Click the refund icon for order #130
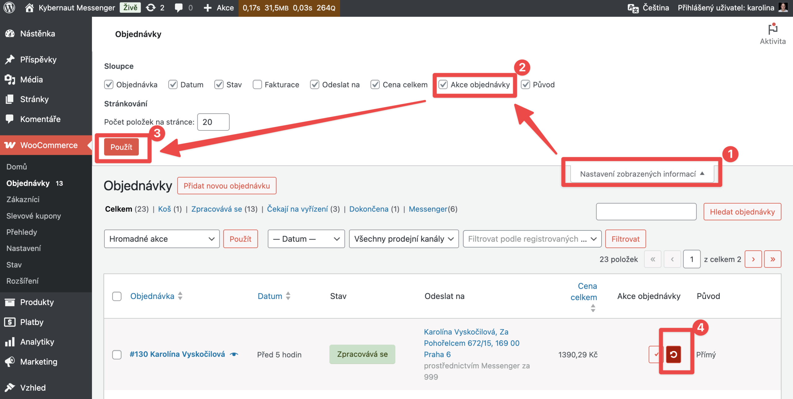The width and height of the screenshot is (793, 399). 673,354
